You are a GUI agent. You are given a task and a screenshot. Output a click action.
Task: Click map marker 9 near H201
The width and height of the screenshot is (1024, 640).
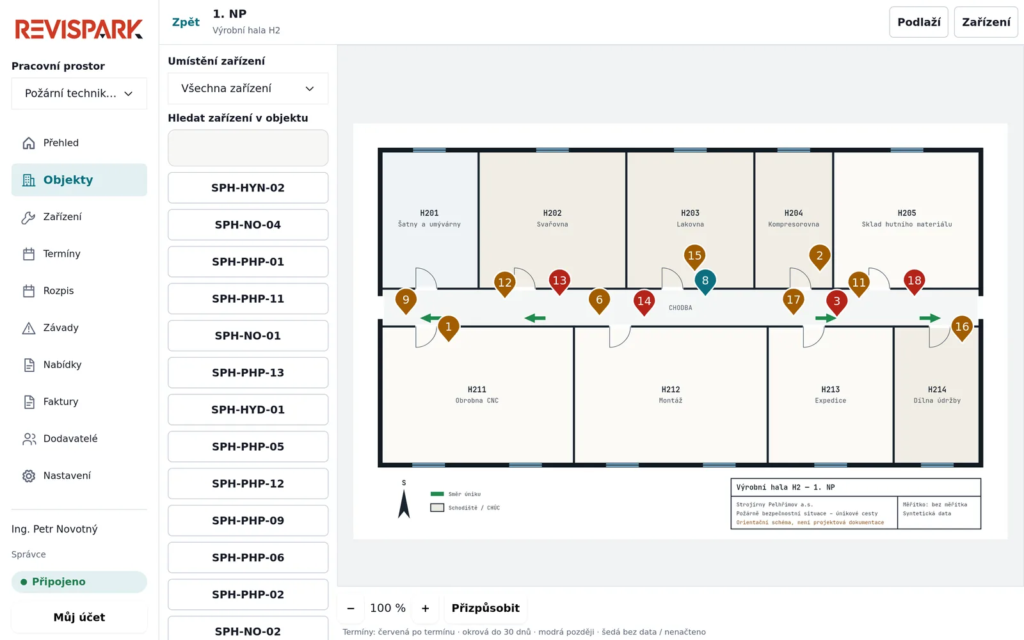pyautogui.click(x=406, y=301)
